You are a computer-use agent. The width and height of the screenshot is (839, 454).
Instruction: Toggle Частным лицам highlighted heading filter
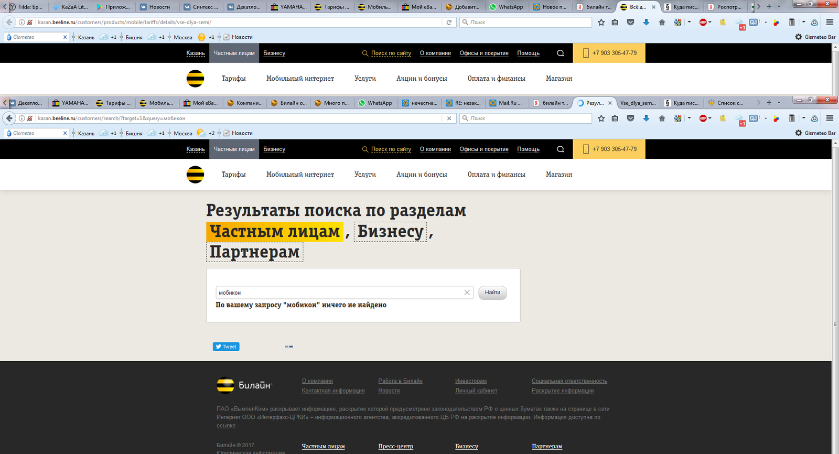275,231
